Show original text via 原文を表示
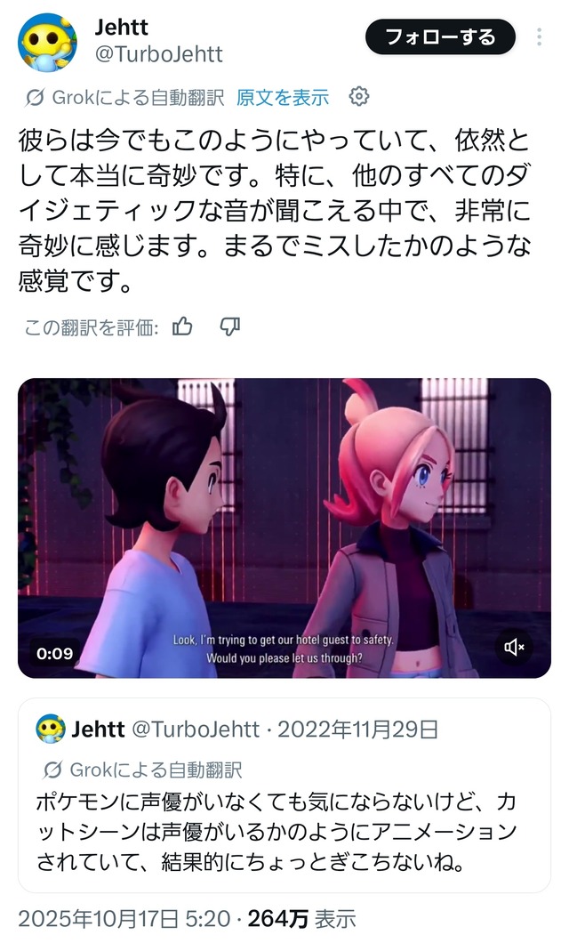Viewport: 569px width, 943px height. [x=283, y=98]
